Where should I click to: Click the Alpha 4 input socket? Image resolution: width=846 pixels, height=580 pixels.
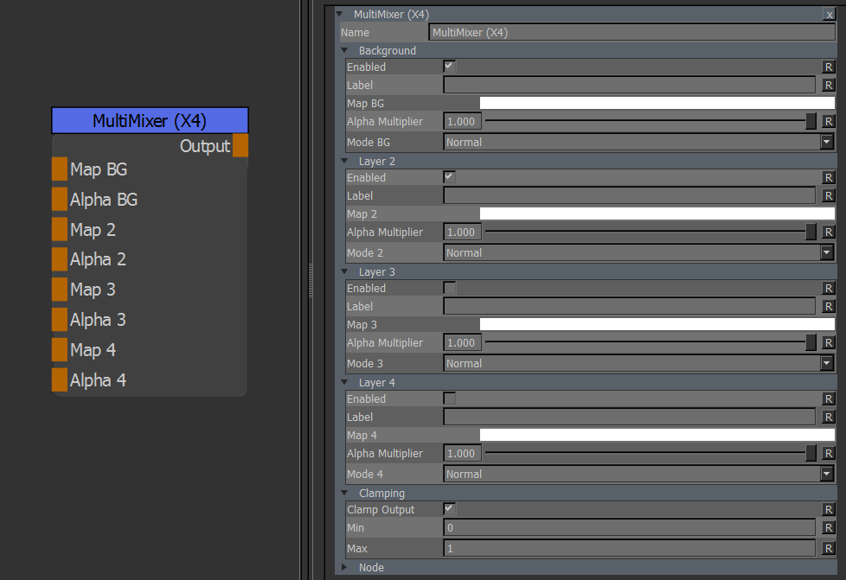click(x=59, y=380)
